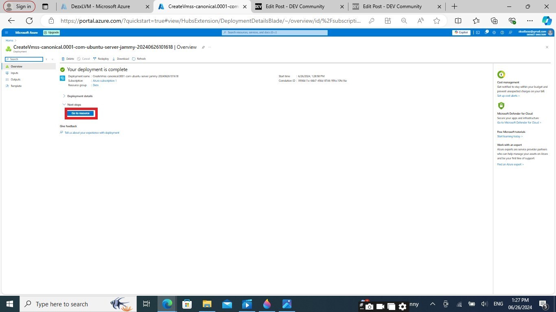
Task: Switch to first Edit Post DEV tab
Action: 300,6
